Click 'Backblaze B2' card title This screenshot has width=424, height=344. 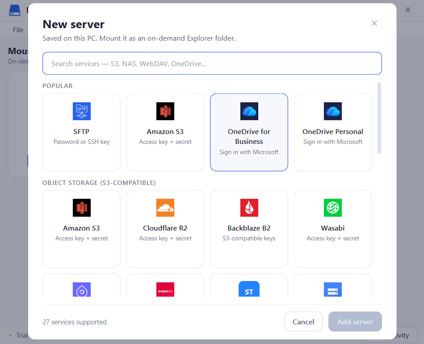(x=249, y=228)
